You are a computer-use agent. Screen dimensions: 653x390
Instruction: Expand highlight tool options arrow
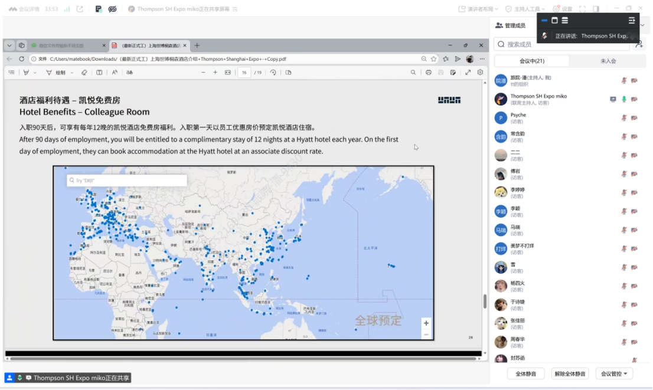pyautogui.click(x=35, y=73)
